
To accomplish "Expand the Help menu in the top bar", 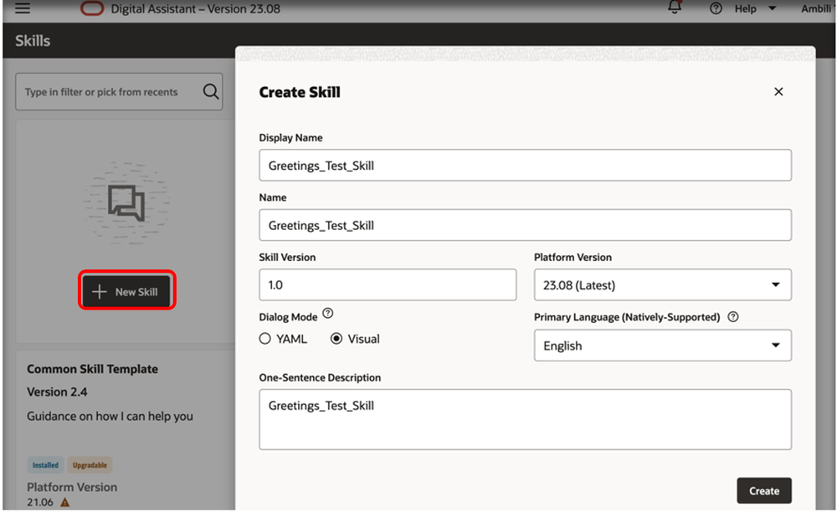I will tap(751, 8).
